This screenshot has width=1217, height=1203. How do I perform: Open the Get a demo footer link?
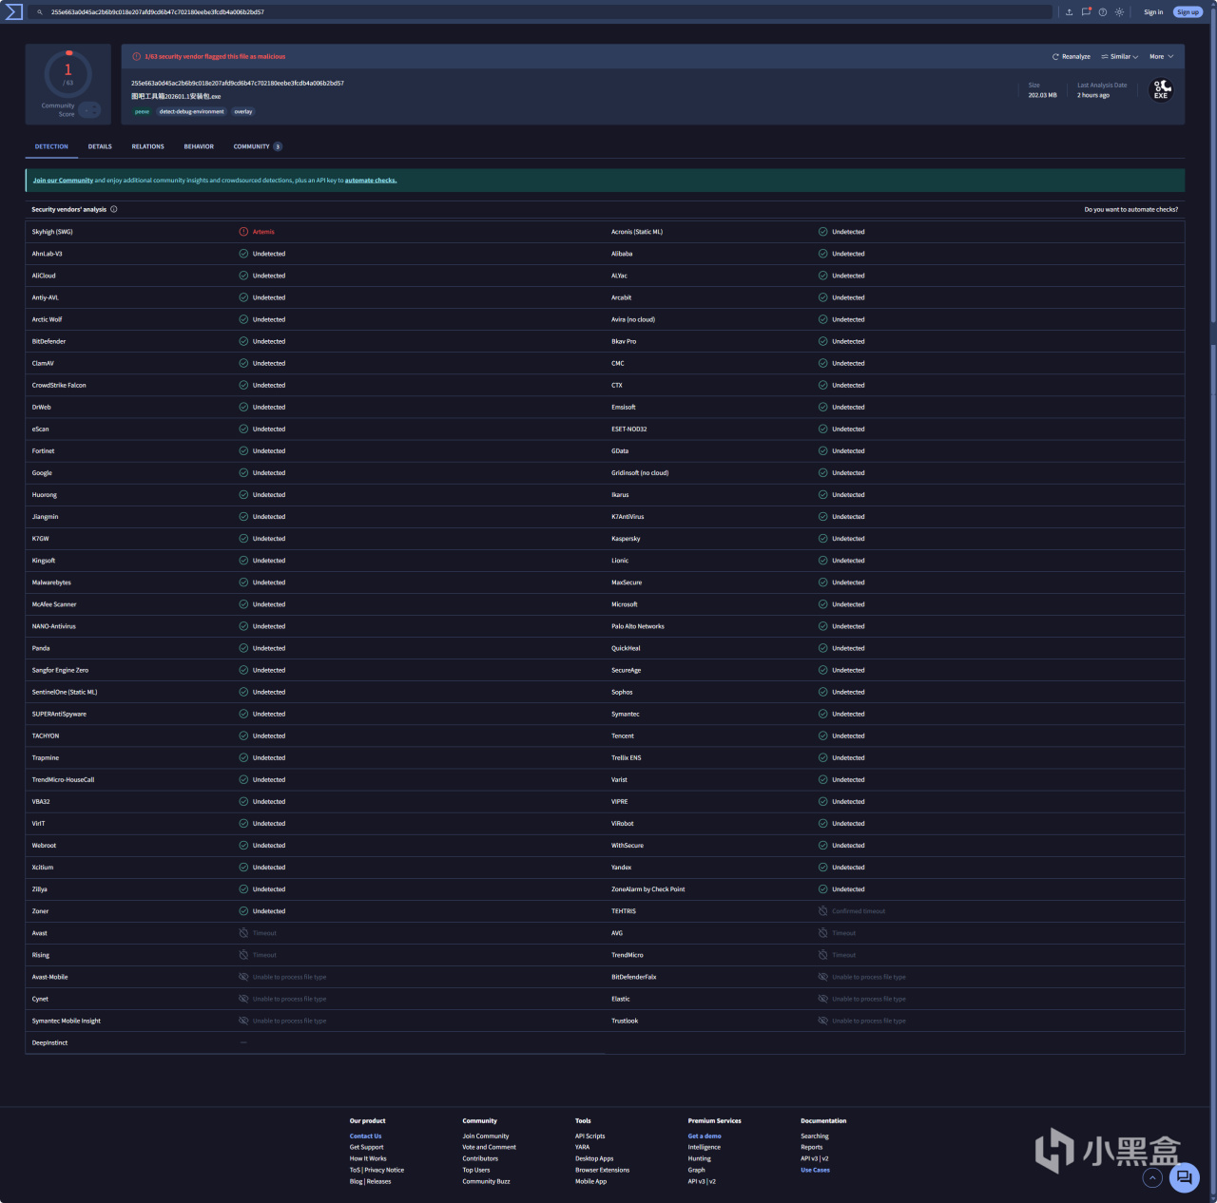click(705, 1136)
